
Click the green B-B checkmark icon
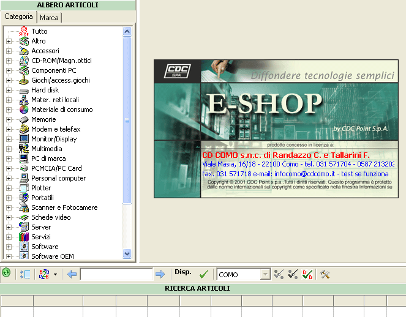pos(307,275)
